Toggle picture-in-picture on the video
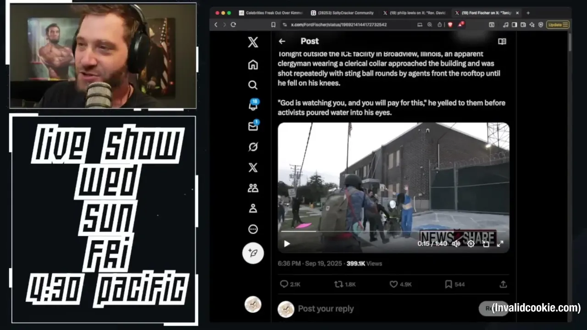 pyautogui.click(x=486, y=244)
